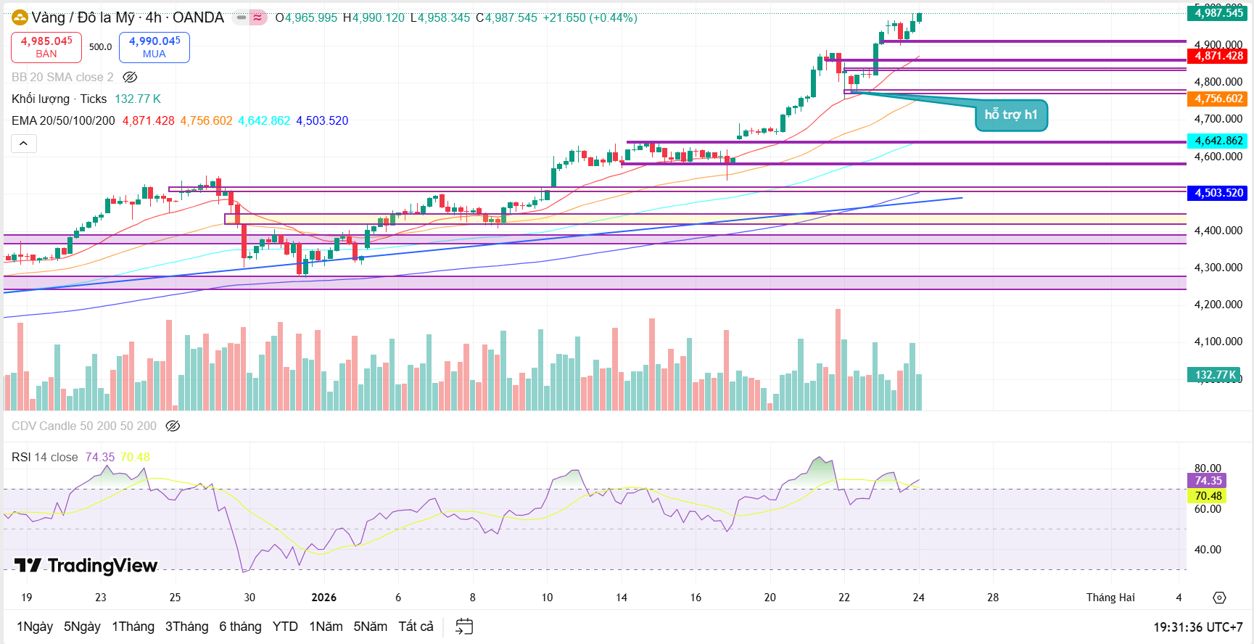Open the go-to-date calendar icon
This screenshot has height=644, width=1254.
(x=464, y=627)
